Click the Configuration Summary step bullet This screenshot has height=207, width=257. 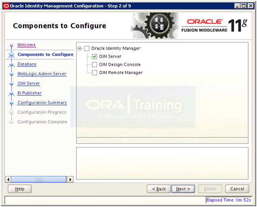pos(12,103)
